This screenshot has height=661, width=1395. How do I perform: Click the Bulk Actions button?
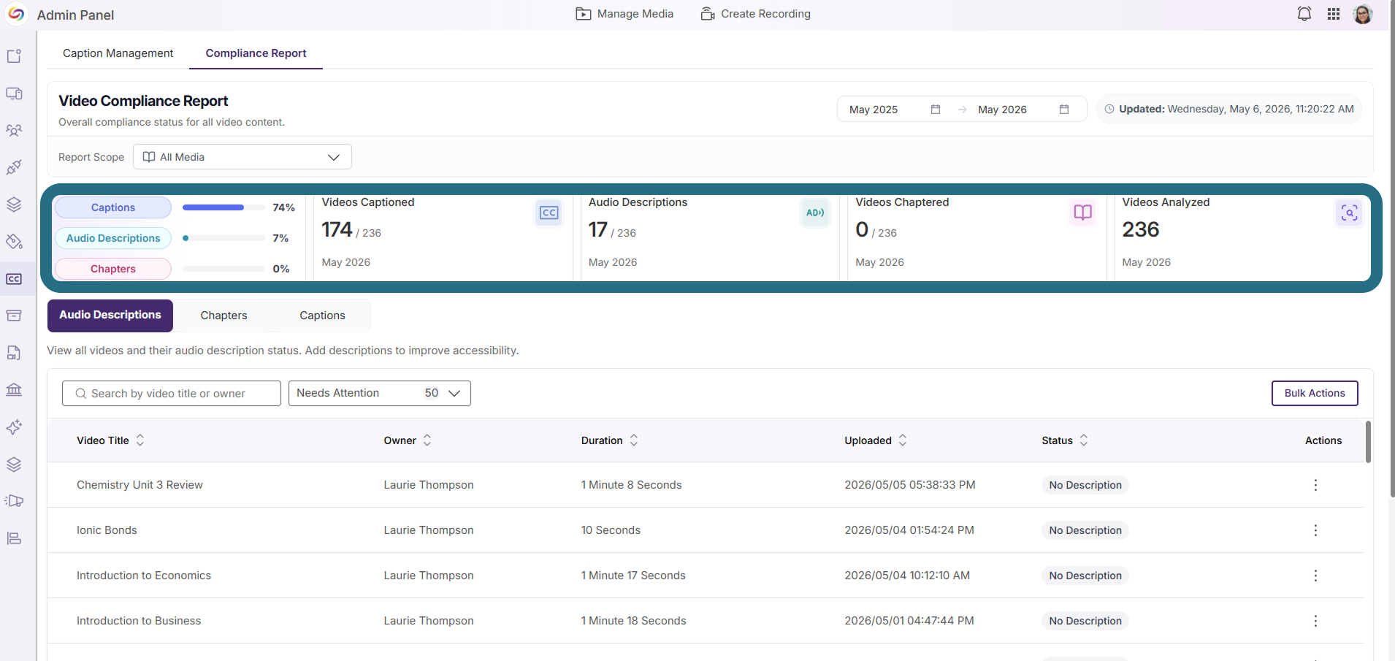tap(1315, 393)
